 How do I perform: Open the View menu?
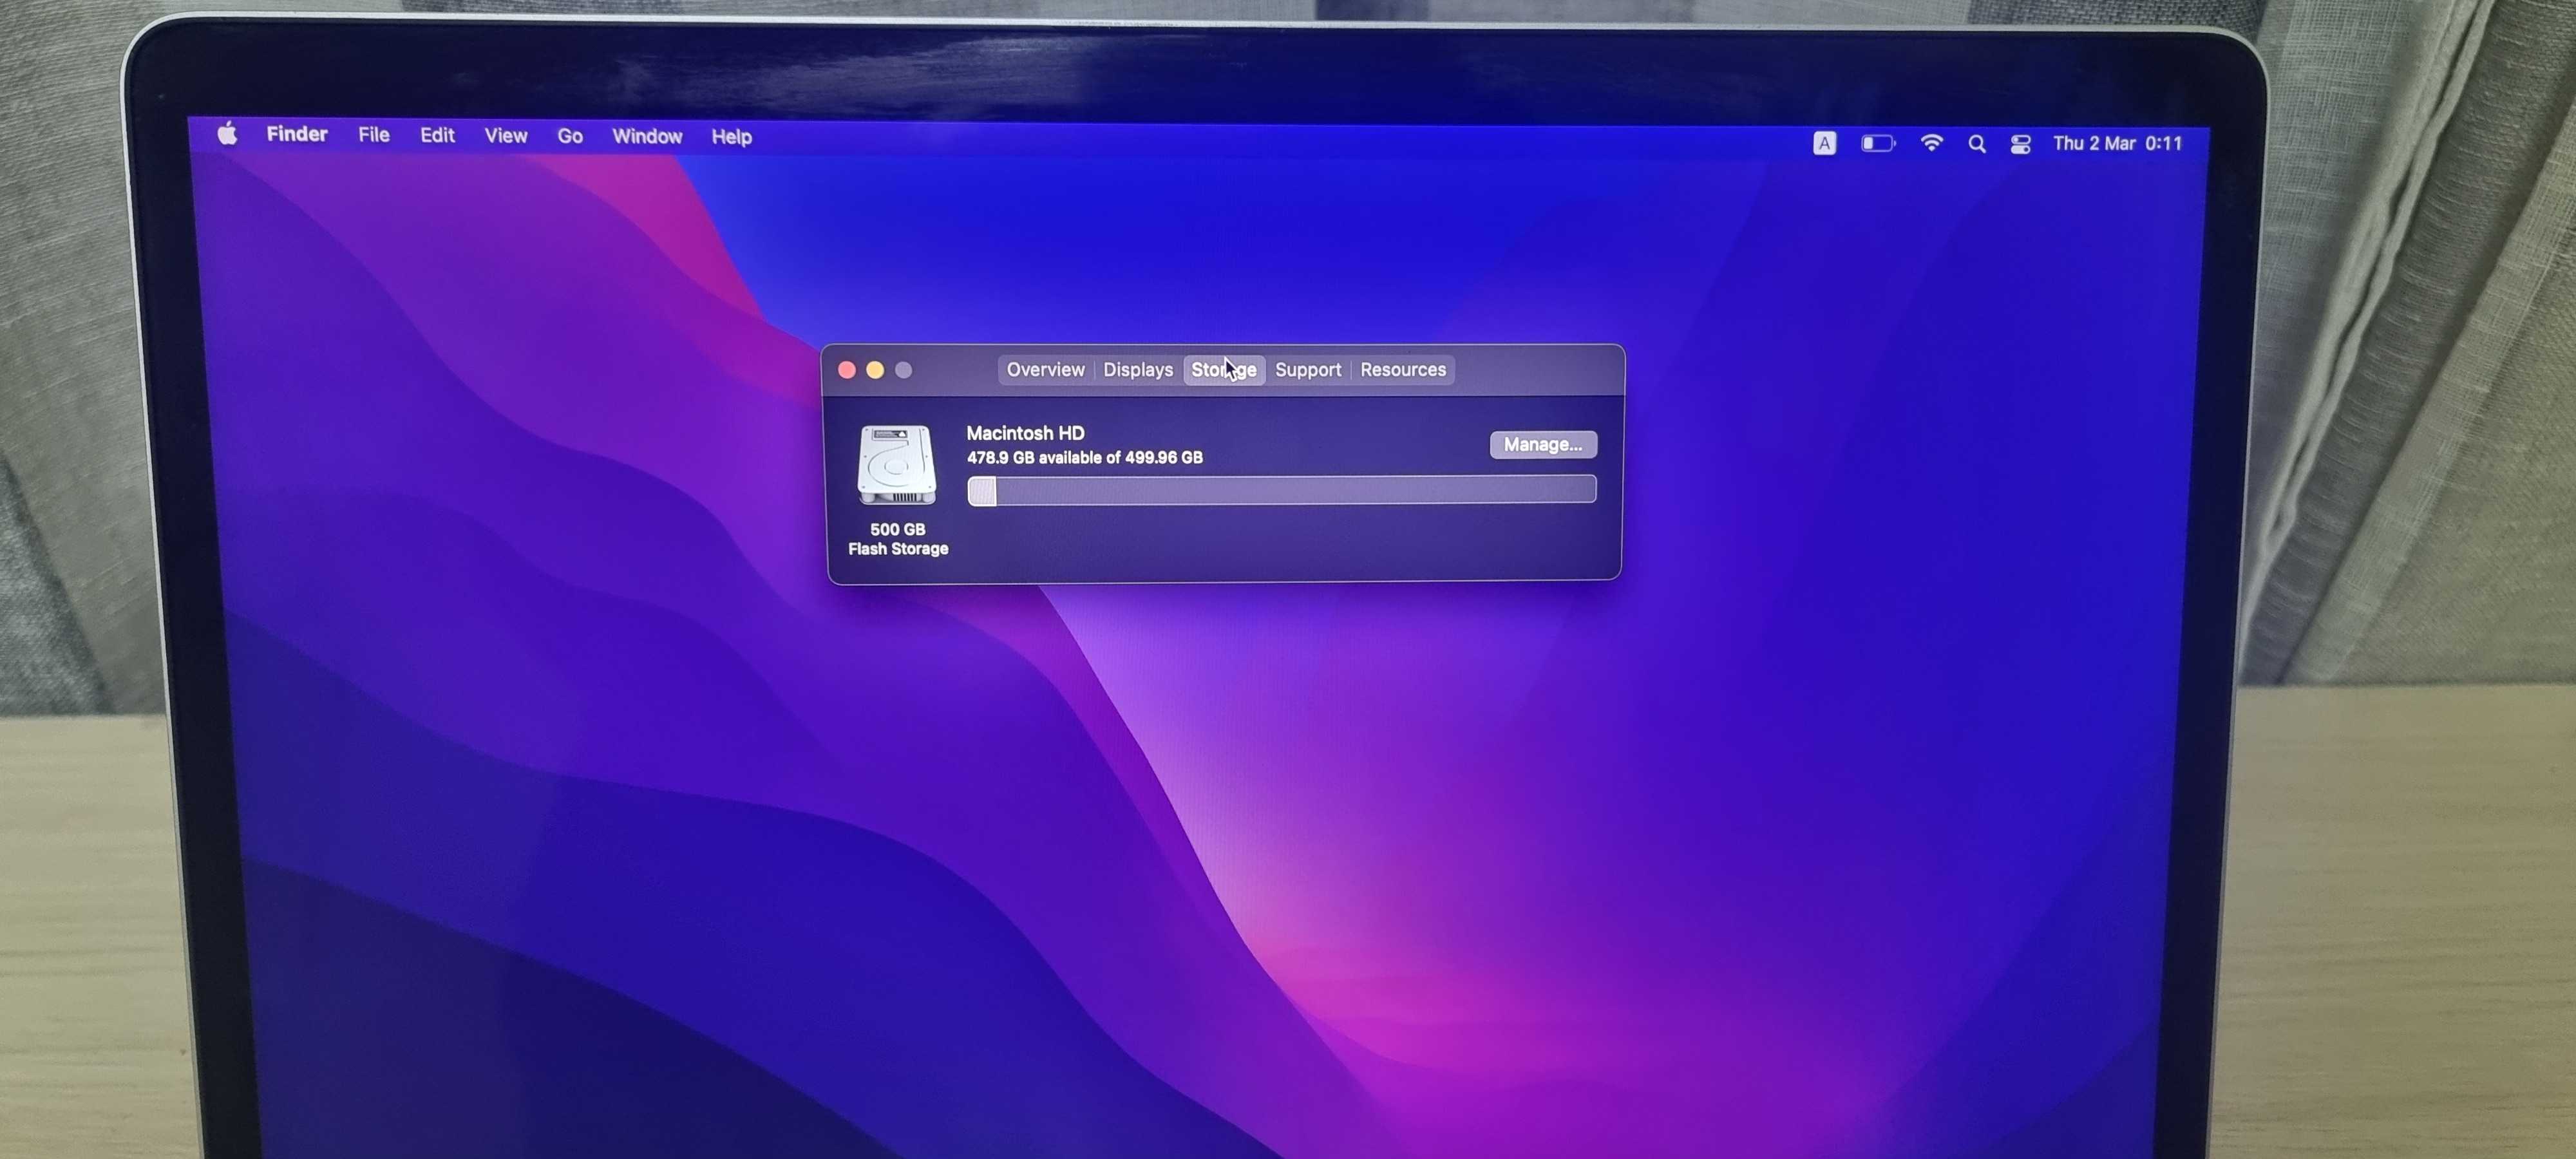506,136
